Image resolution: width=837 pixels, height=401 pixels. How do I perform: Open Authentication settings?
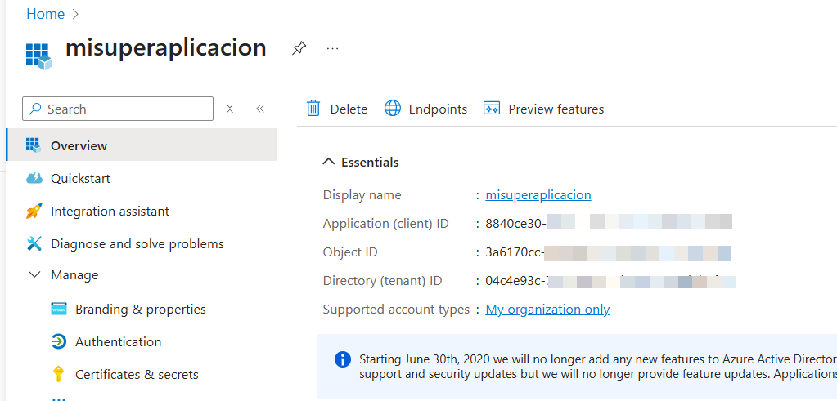click(x=118, y=342)
